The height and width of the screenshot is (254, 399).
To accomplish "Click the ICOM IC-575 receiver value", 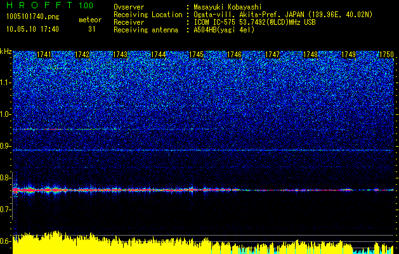I will click(254, 22).
